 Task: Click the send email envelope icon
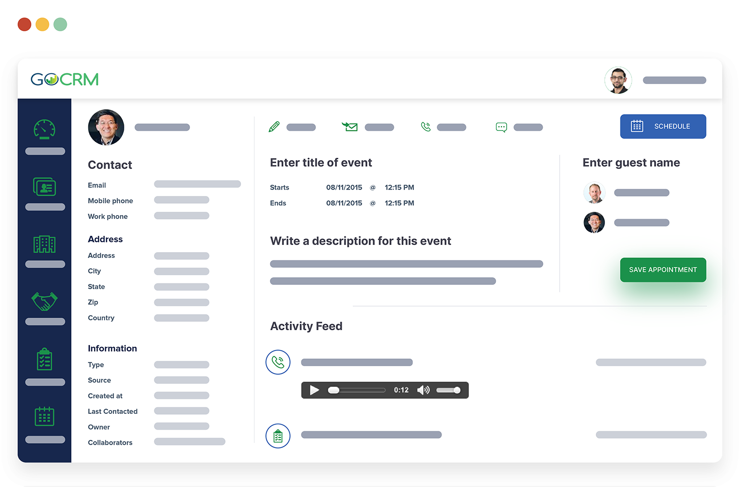350,127
